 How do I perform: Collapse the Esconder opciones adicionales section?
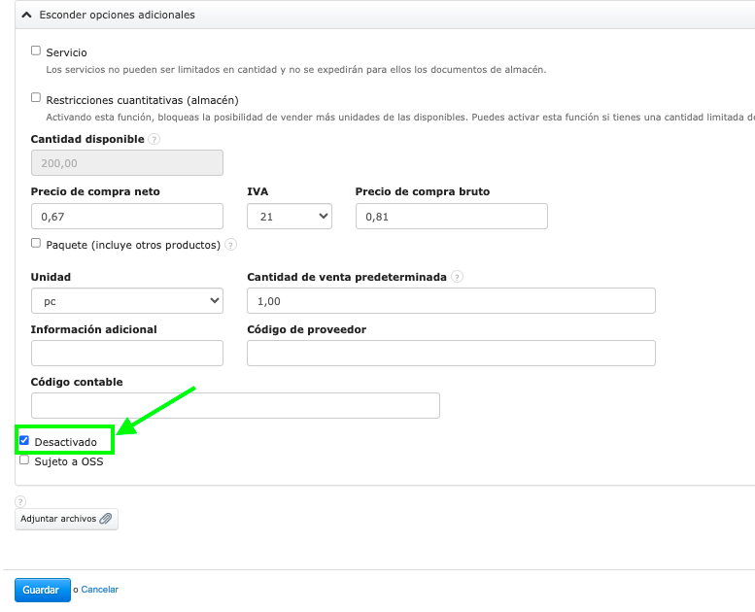point(26,16)
